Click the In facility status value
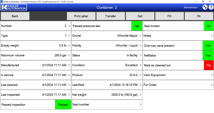214x113 pixels. click(x=132, y=55)
